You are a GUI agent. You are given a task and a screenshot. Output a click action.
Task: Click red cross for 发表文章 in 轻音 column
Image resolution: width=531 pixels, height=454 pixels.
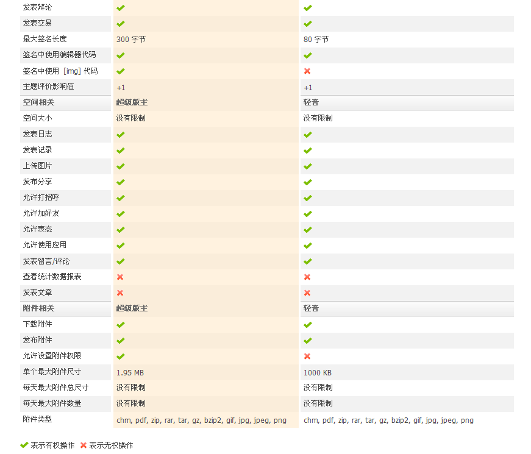(x=307, y=293)
